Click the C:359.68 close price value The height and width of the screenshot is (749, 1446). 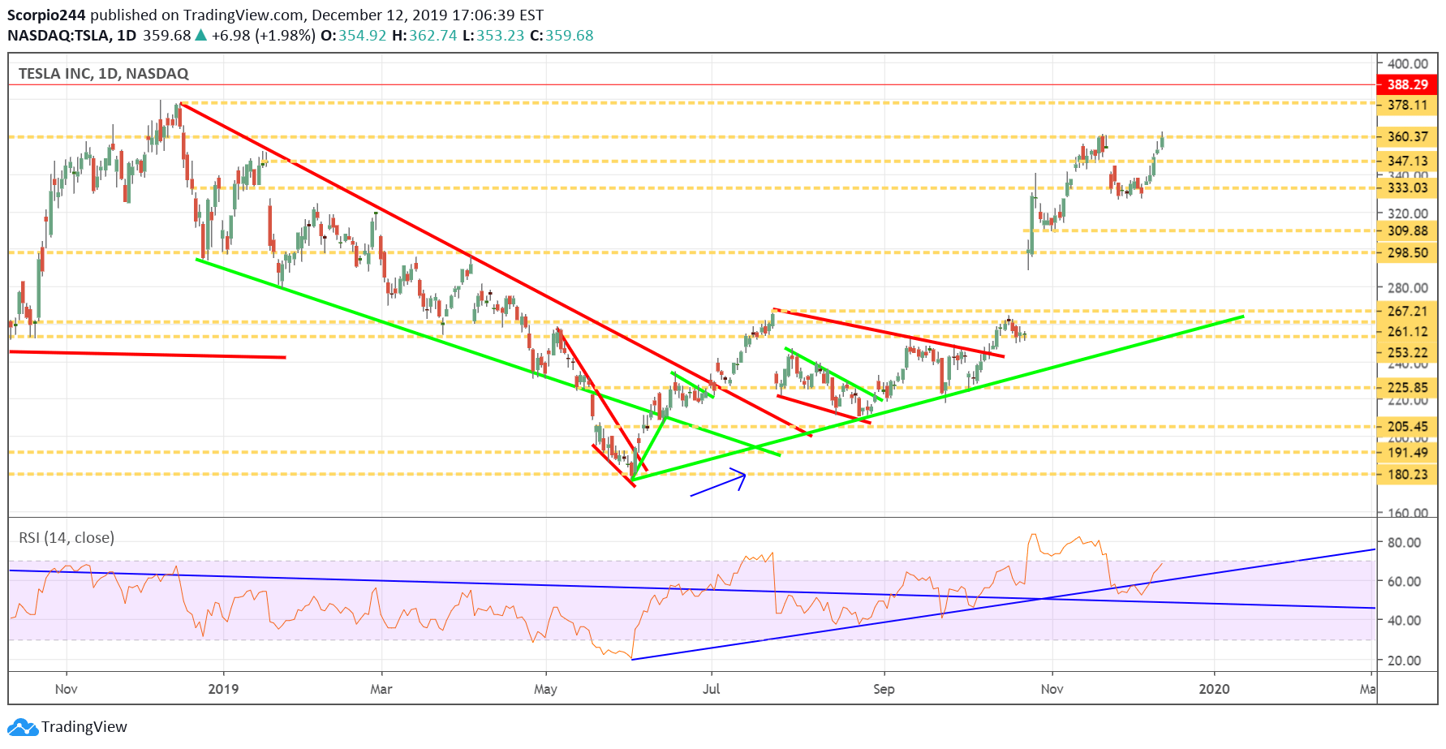point(562,36)
